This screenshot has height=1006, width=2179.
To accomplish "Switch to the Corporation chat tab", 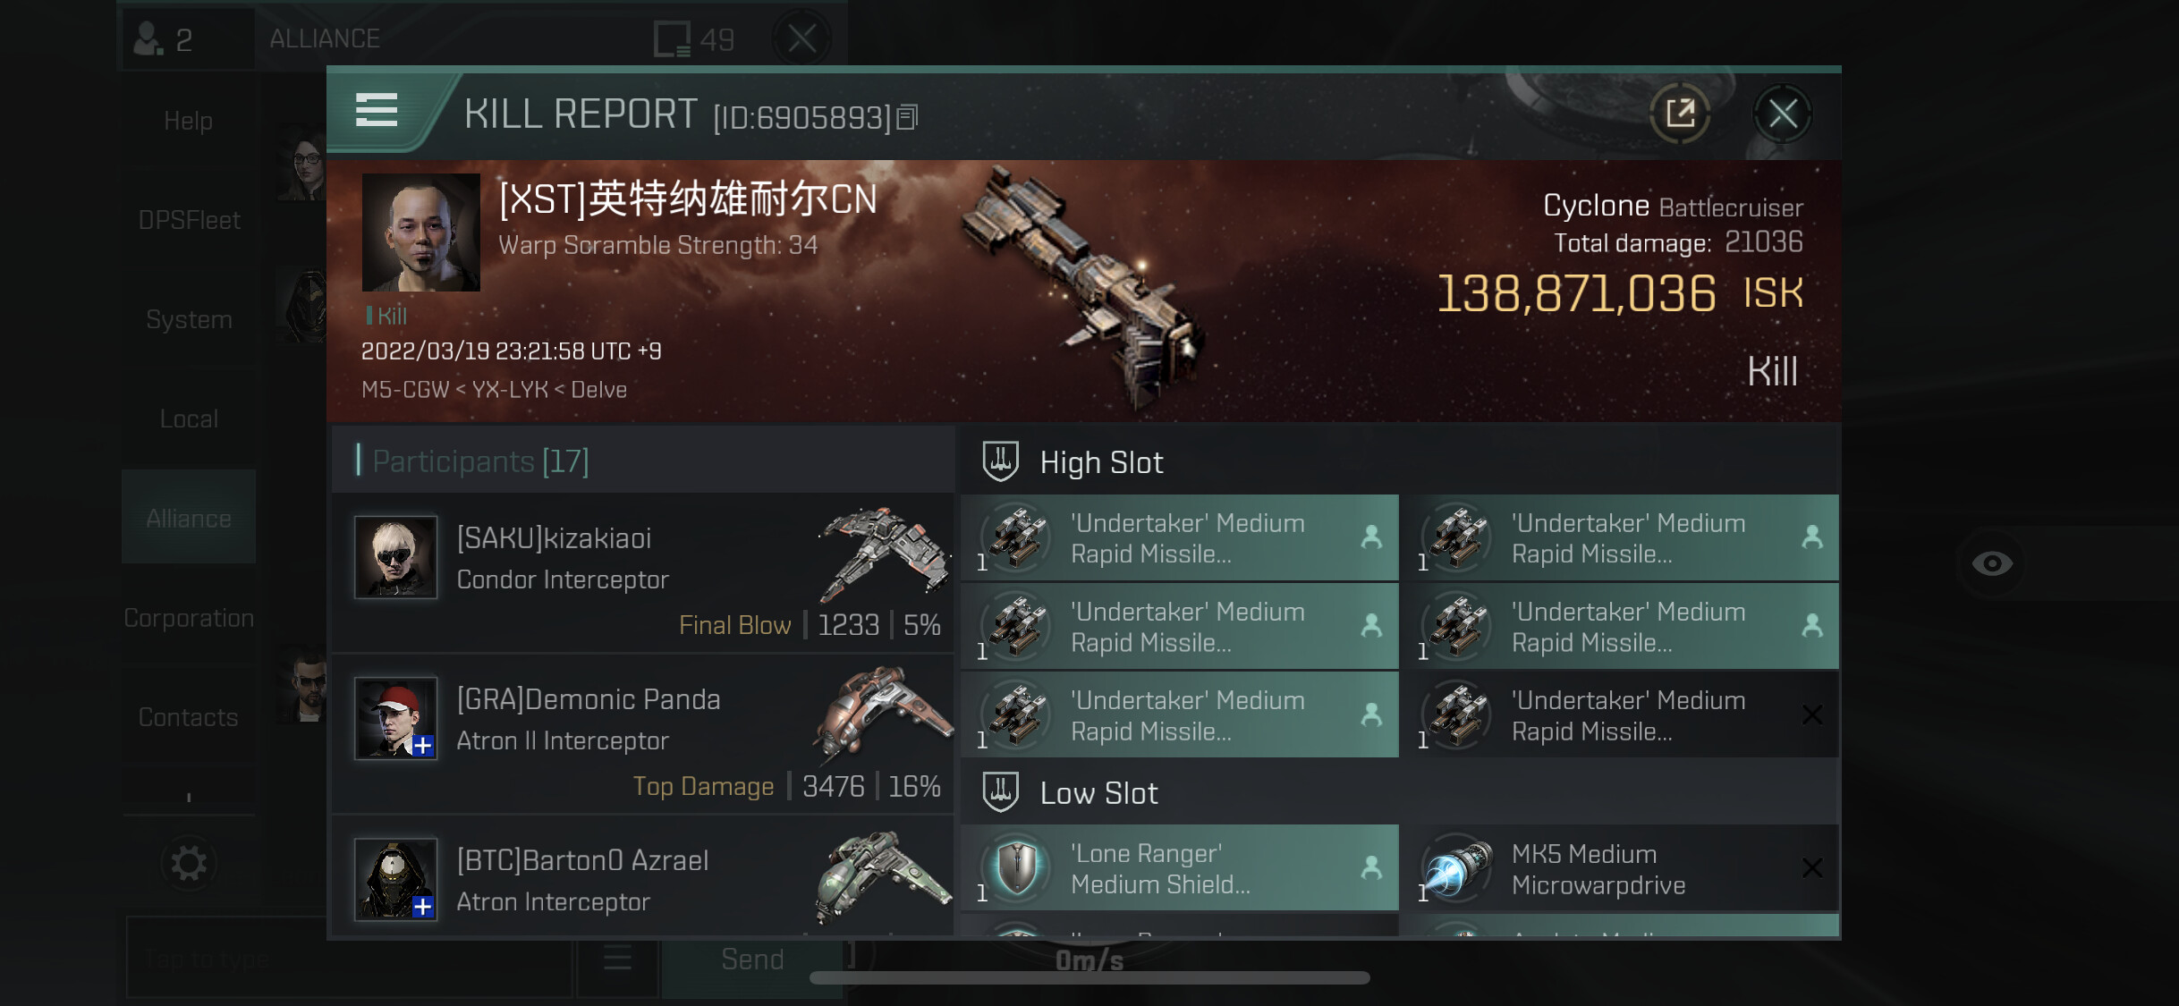I will click(189, 618).
